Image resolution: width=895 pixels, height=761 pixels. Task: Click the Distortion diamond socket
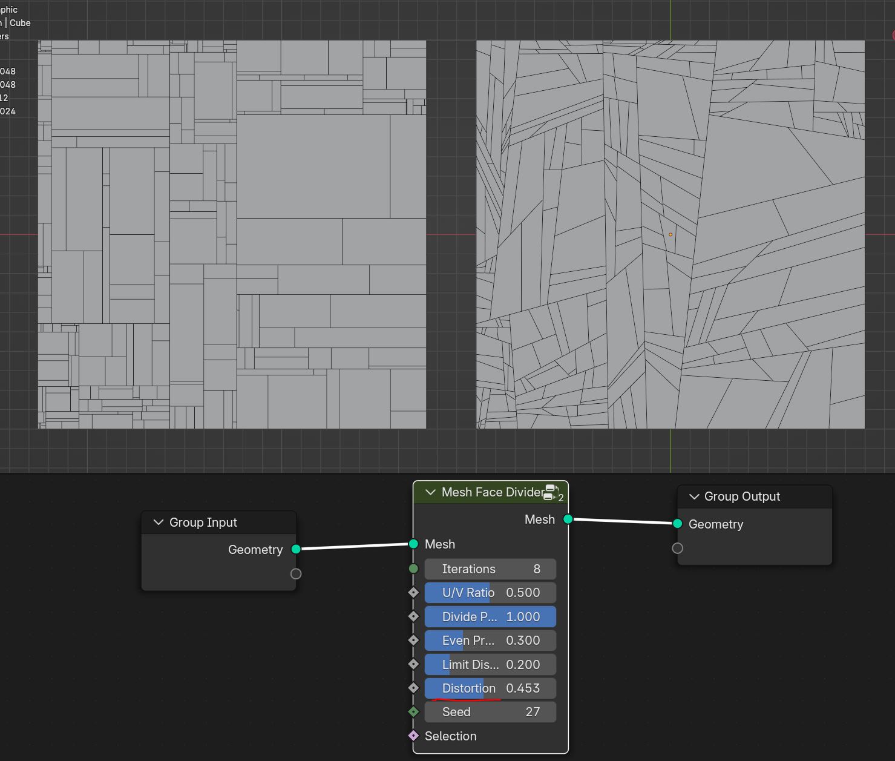[x=413, y=688]
